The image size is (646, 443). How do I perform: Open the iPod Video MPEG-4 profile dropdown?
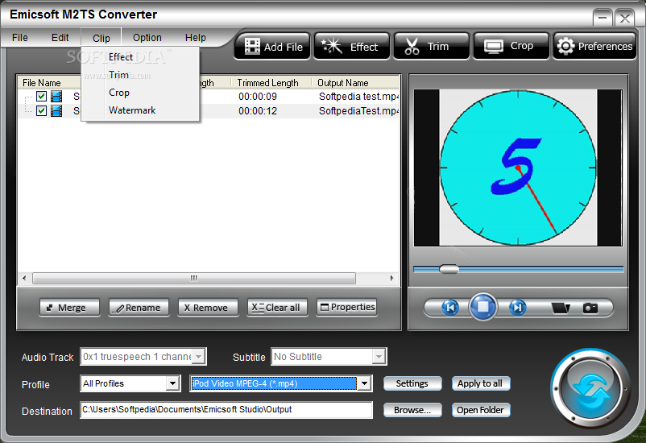point(364,383)
